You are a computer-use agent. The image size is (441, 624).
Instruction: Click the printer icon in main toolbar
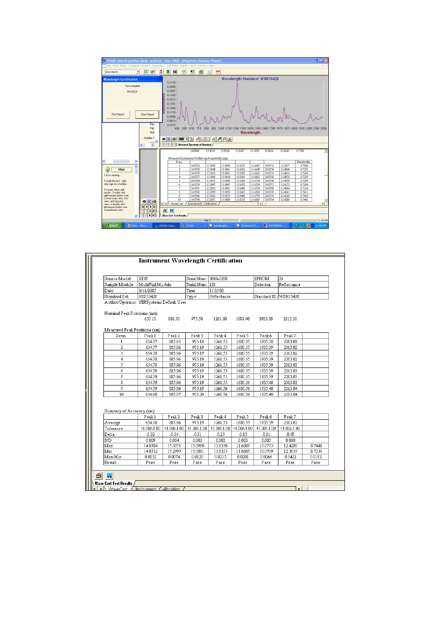pos(201,72)
